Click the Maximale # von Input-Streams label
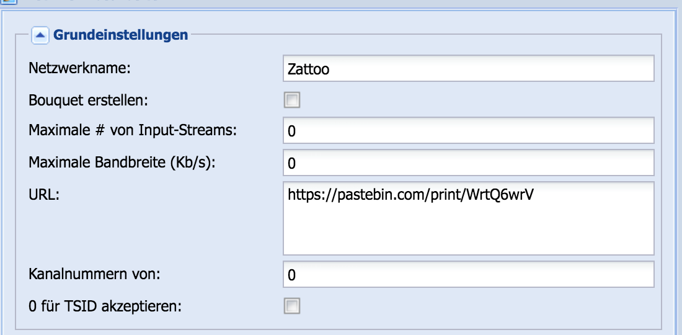 (133, 130)
